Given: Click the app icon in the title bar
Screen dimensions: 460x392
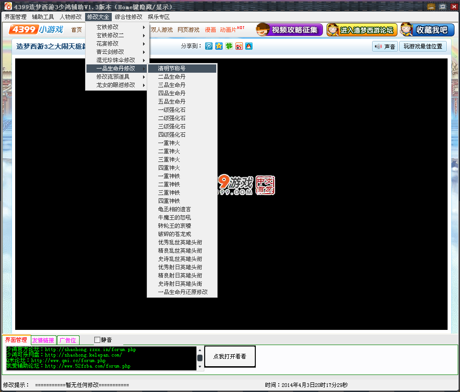Looking at the screenshot, I should (8, 6).
